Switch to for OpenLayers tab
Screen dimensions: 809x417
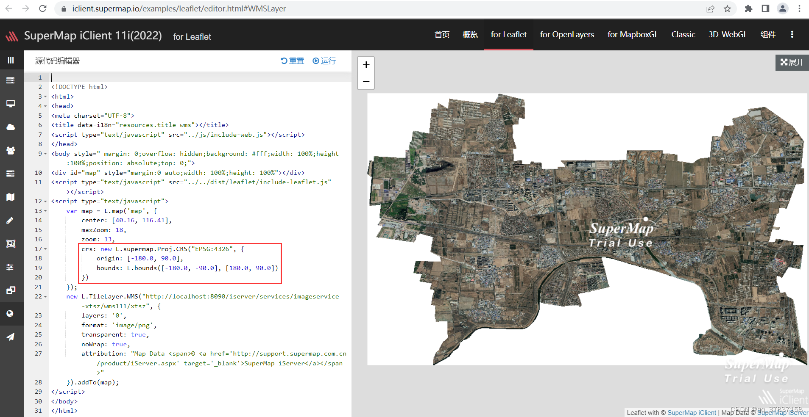pyautogui.click(x=567, y=35)
